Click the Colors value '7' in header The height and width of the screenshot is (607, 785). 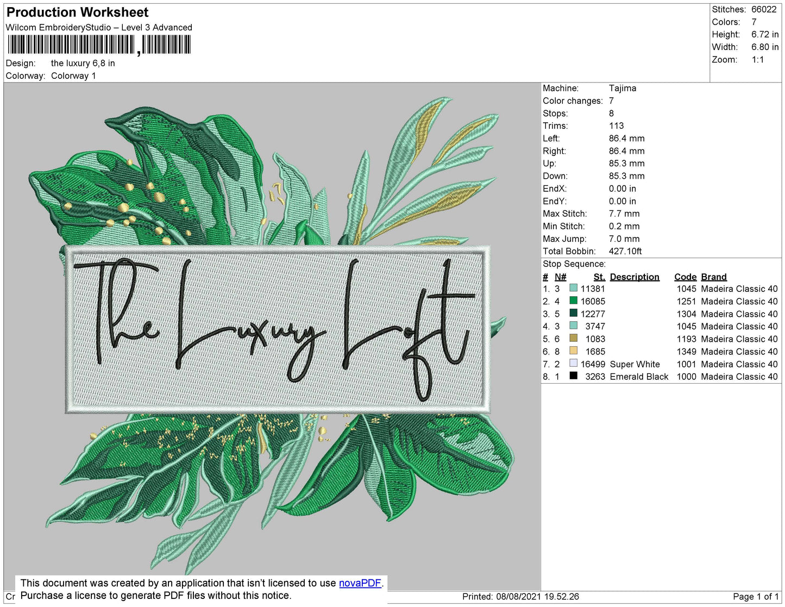pos(754,22)
